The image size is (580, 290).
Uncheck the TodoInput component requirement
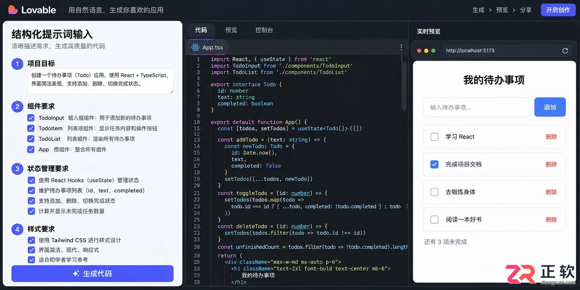[31, 118]
